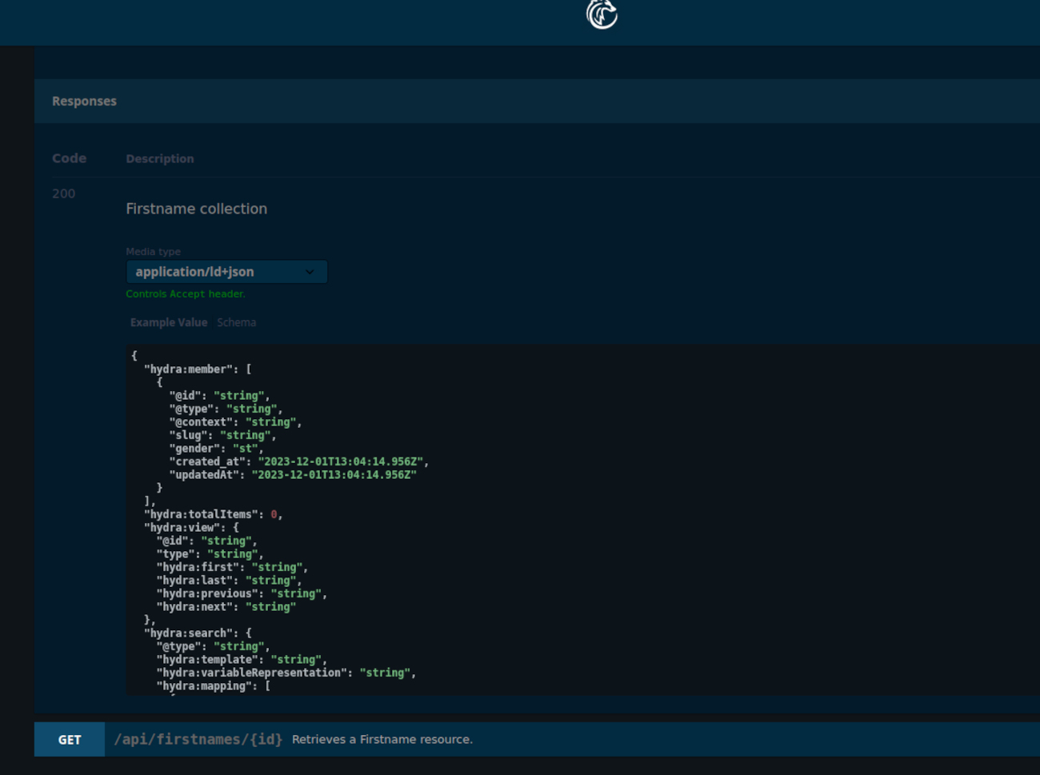Select the "200" response code
The width and height of the screenshot is (1040, 775).
pyautogui.click(x=63, y=194)
